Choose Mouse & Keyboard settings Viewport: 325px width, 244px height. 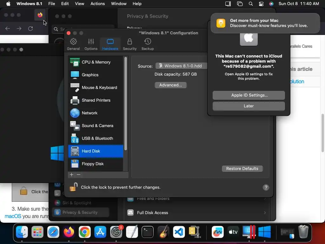pos(96,87)
